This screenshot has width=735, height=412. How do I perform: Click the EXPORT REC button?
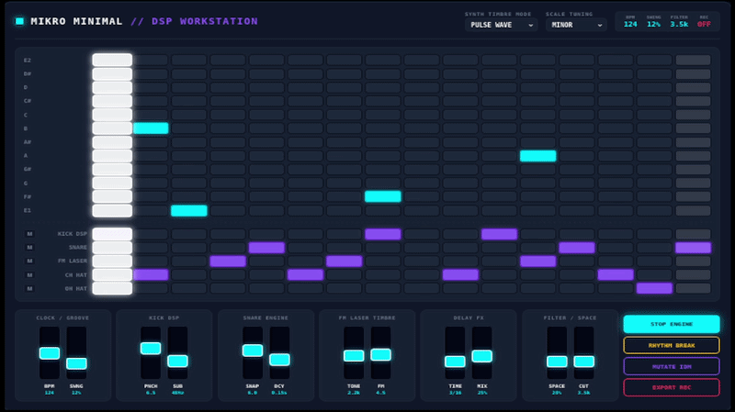pos(672,387)
